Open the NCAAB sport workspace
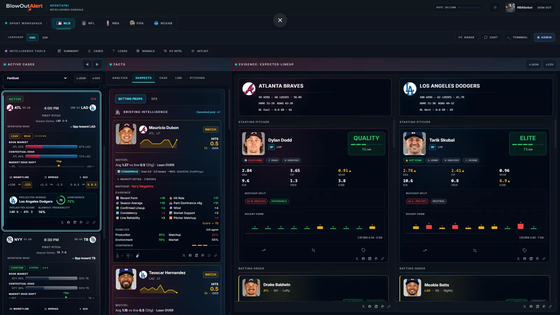The height and width of the screenshot is (315, 560). click(x=163, y=23)
